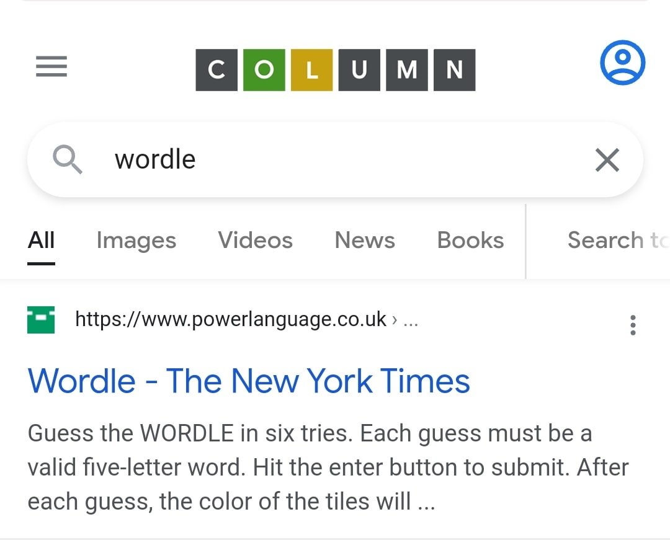Image resolution: width=670 pixels, height=540 pixels.
Task: Click the green Wordle favicon
Action: pos(41,320)
